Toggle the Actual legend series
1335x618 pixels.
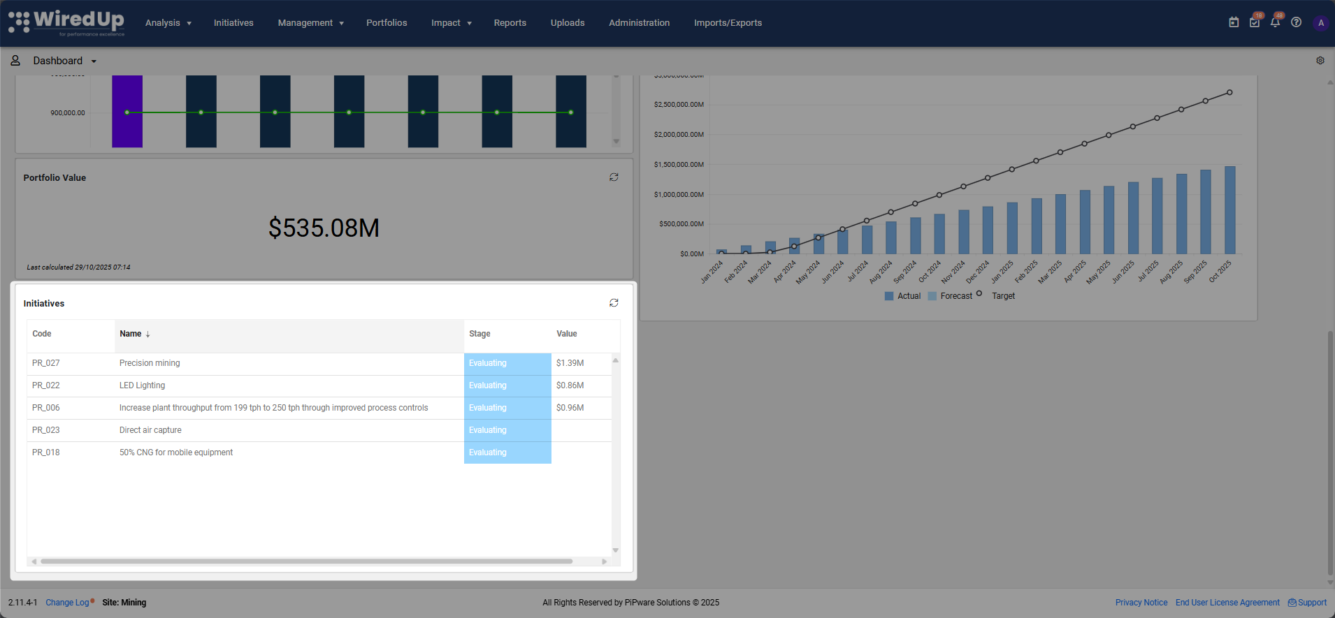(902, 296)
